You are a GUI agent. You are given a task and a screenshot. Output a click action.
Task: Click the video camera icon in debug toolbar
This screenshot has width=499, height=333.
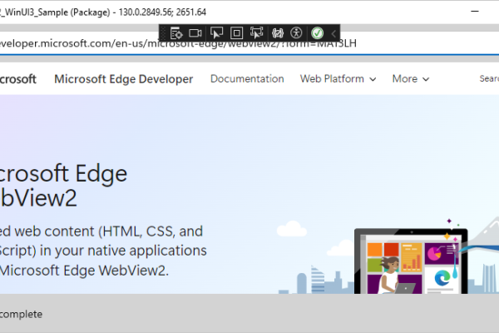195,33
